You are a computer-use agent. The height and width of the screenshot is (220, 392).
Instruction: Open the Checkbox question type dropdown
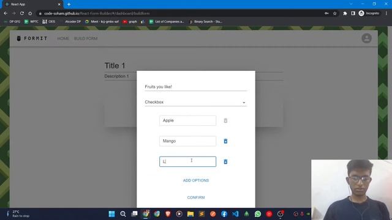[196, 102]
